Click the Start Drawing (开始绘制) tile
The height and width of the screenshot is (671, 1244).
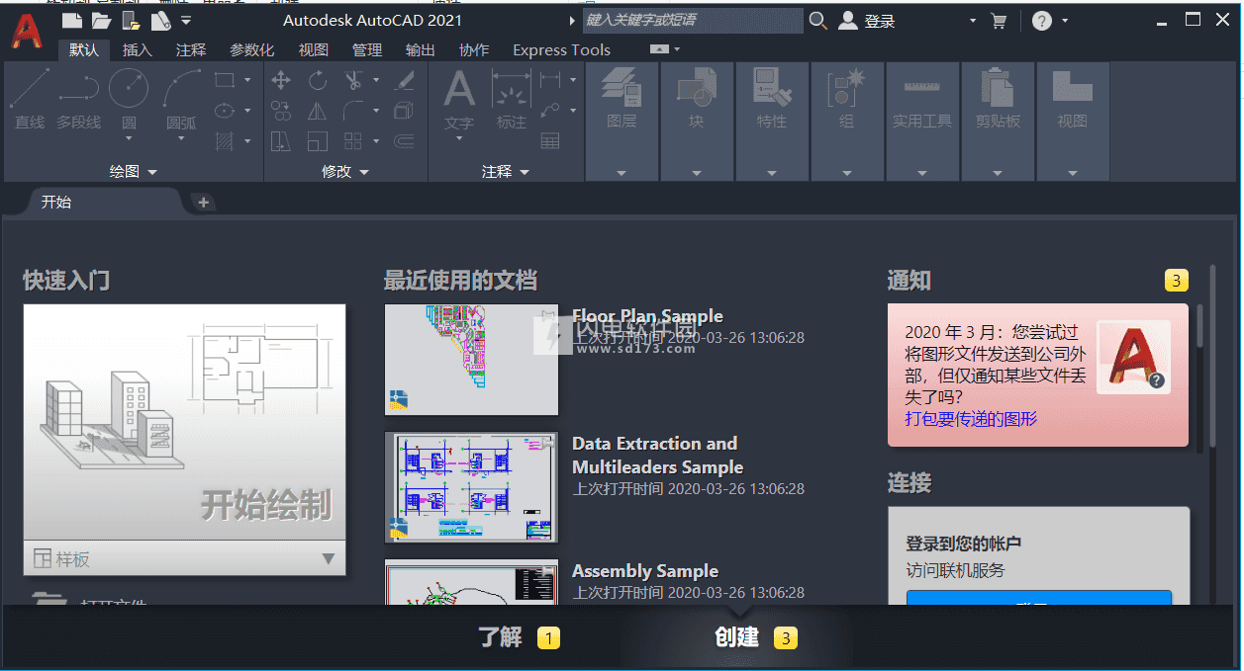click(x=184, y=423)
